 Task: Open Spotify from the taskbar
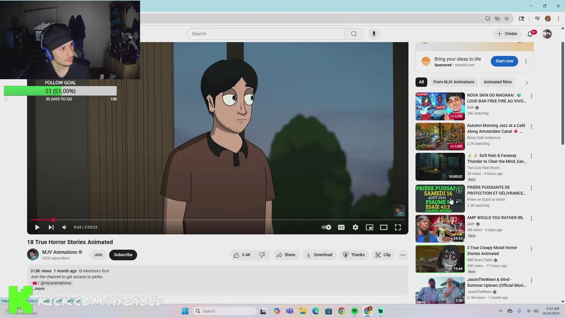click(x=354, y=311)
